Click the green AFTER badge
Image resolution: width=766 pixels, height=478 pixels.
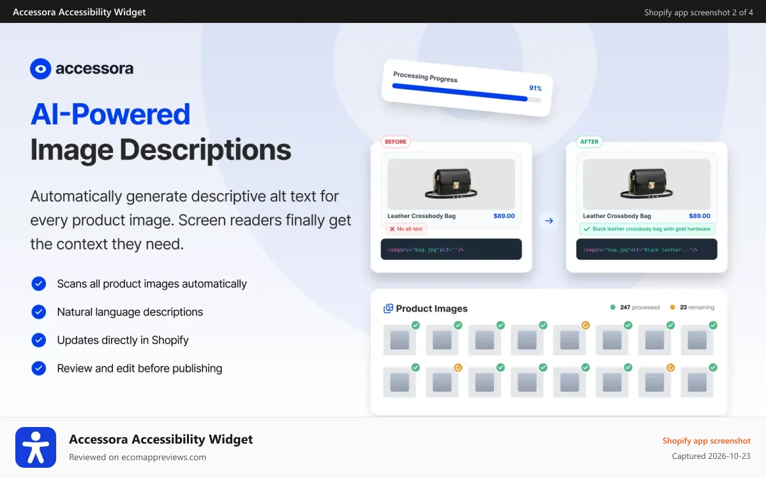[x=589, y=141]
